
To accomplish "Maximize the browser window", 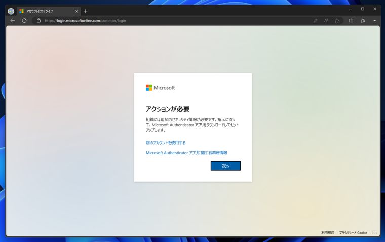I will pyautogui.click(x=362, y=9).
